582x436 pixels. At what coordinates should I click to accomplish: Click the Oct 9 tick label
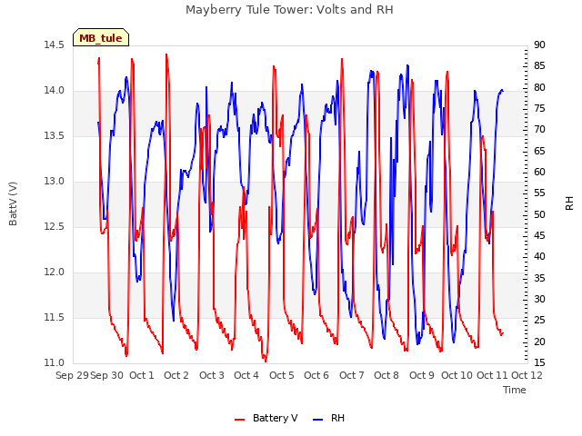422,375
